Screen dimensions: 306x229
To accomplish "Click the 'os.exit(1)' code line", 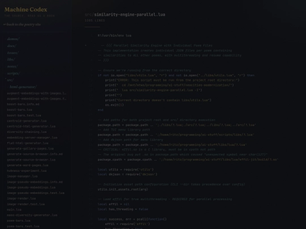I will click(114, 105).
